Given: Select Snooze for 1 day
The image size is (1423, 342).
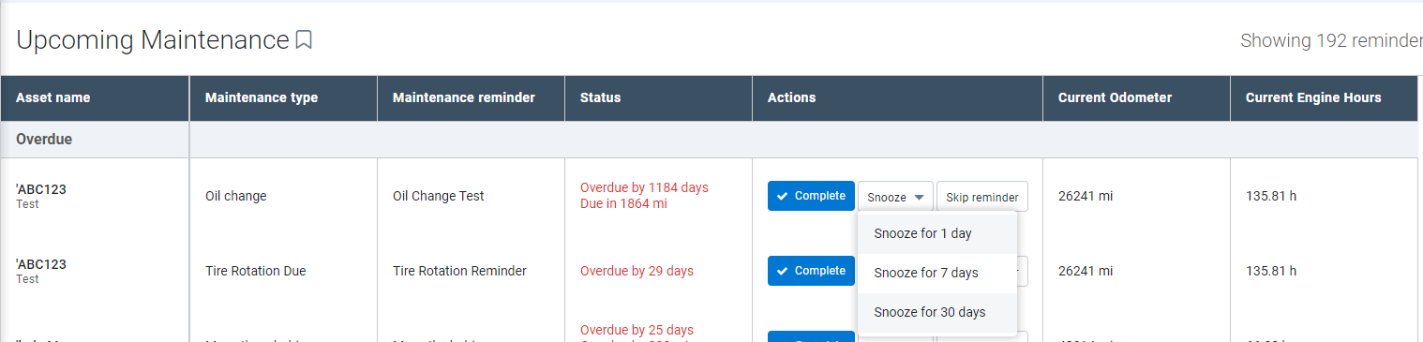Looking at the screenshot, I should coord(936,233).
